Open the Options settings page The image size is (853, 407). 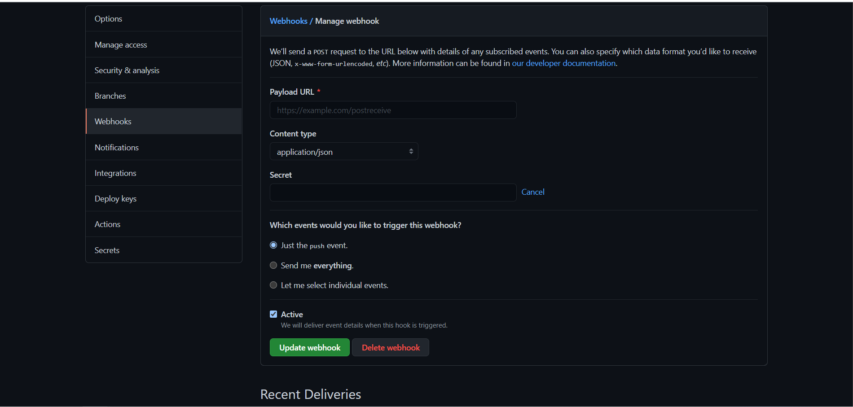point(108,18)
